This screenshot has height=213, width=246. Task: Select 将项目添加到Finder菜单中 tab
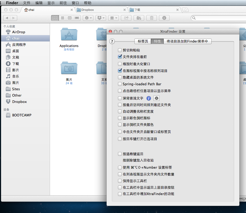tap(187, 41)
